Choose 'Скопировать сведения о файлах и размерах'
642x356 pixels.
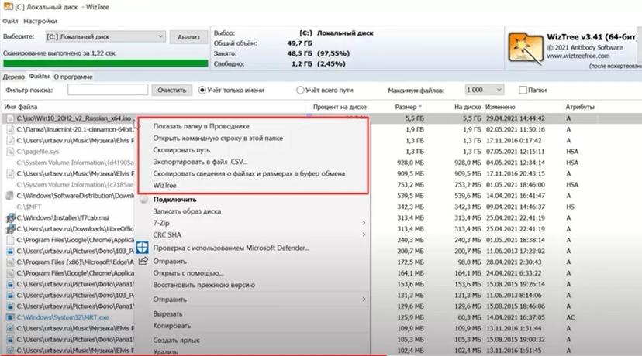point(249,173)
